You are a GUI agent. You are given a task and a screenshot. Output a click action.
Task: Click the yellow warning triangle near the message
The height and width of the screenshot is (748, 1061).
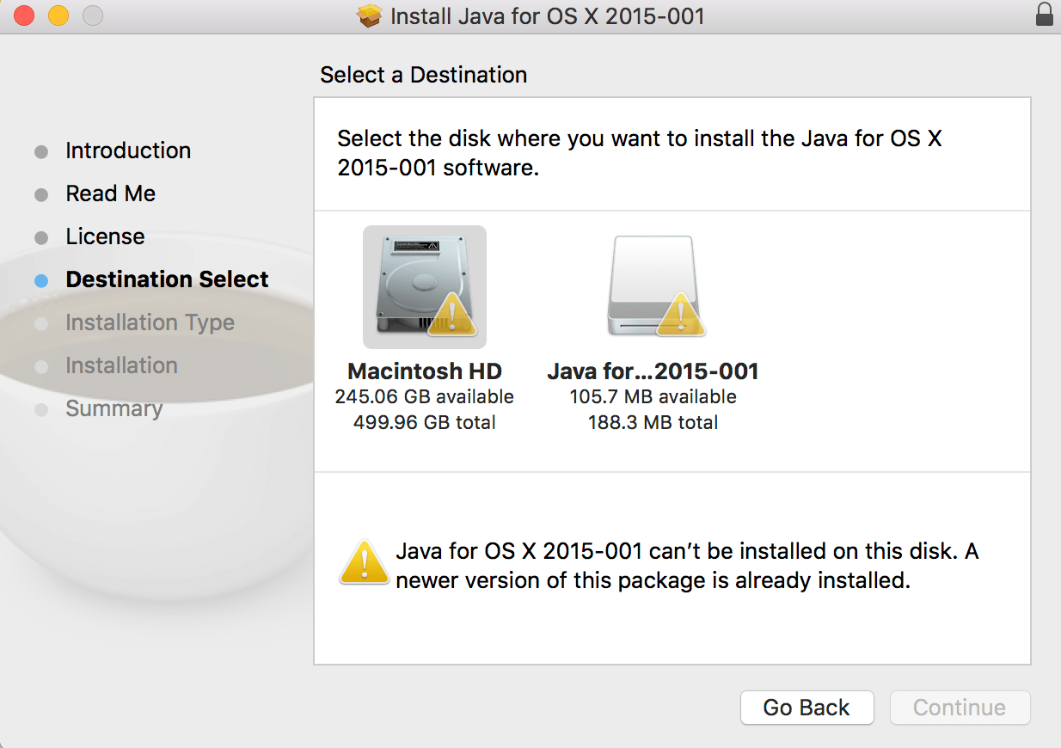click(364, 561)
